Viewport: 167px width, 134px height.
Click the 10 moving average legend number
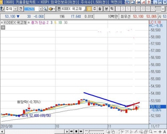point(60,23)
